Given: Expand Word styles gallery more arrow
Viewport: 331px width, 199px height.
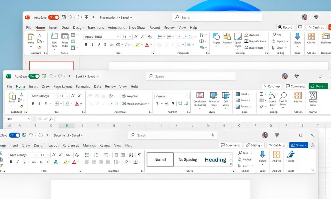Looking at the screenshot, I should click(x=231, y=164).
